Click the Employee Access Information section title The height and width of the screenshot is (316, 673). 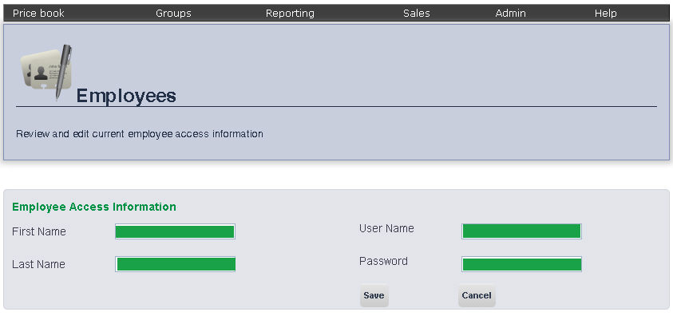point(94,207)
